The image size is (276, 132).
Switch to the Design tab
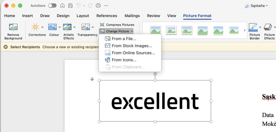[63, 16]
